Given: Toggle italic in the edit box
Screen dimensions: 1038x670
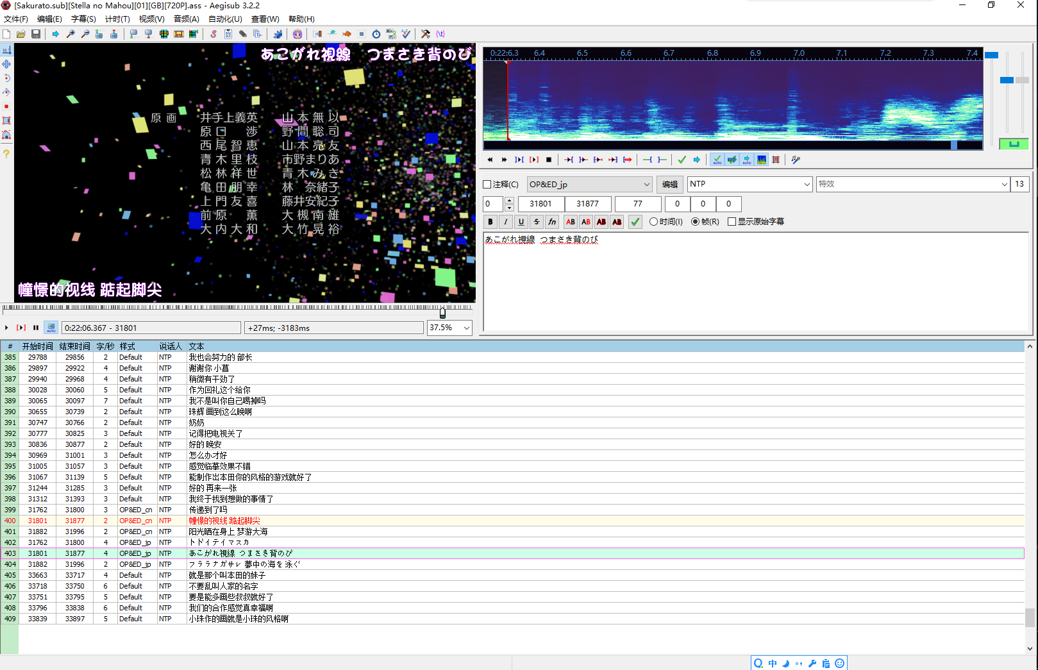Looking at the screenshot, I should [x=506, y=222].
